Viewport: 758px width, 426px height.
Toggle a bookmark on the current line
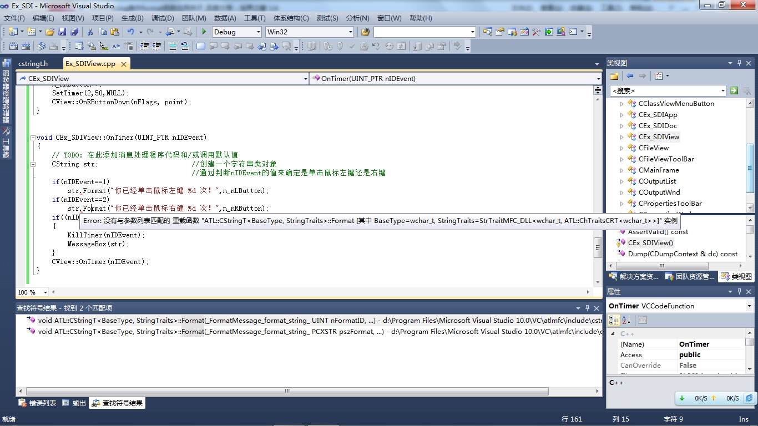coord(201,46)
